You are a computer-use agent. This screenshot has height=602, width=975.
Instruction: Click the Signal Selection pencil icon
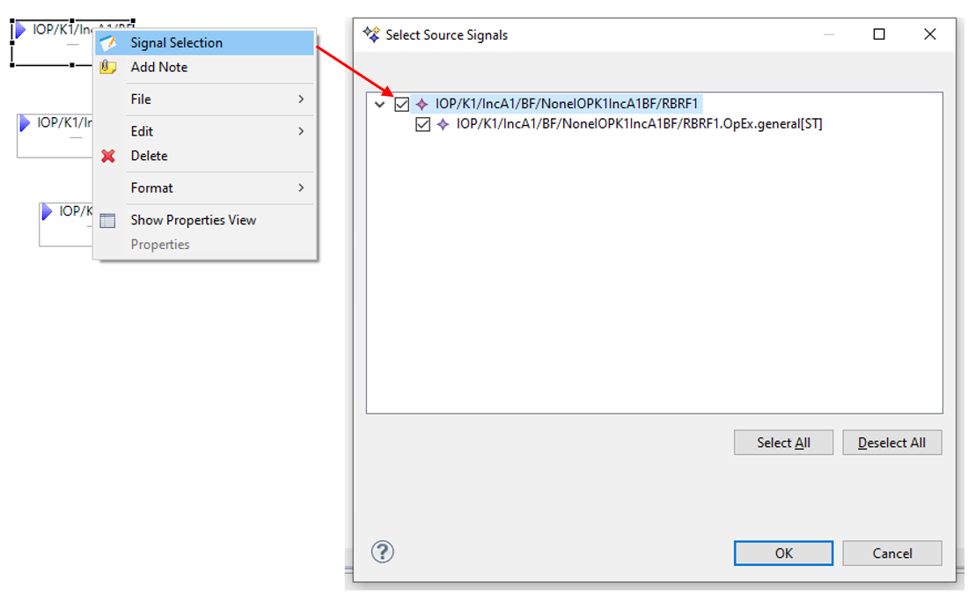pos(108,42)
